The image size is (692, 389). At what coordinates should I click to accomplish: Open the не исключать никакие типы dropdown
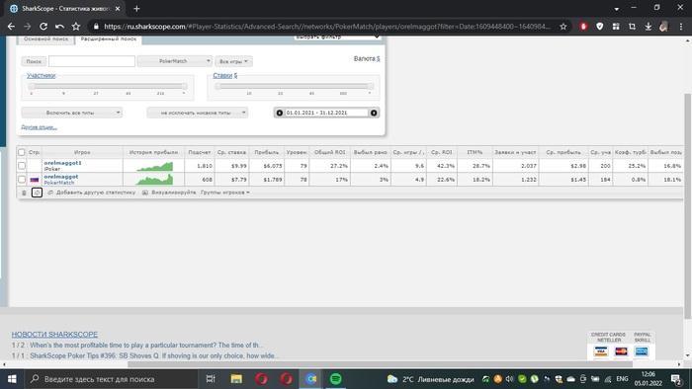tap(198, 113)
